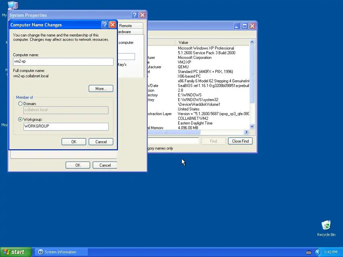Click the Value column header
The width and height of the screenshot is (343, 257).
click(x=212, y=42)
